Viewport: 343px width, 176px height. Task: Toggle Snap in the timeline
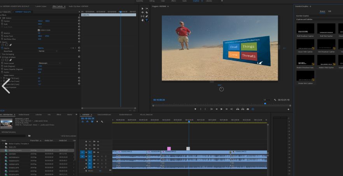(87, 122)
